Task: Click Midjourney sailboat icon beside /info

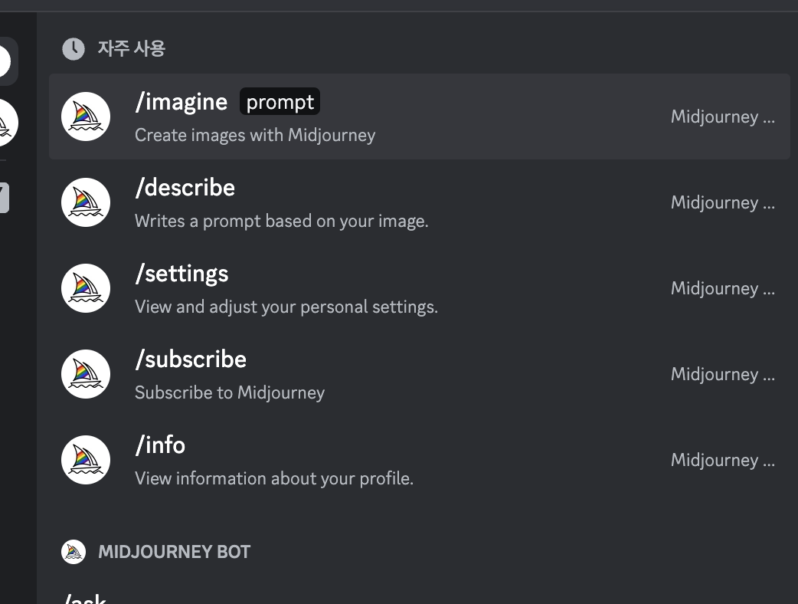Action: pyautogui.click(x=86, y=460)
